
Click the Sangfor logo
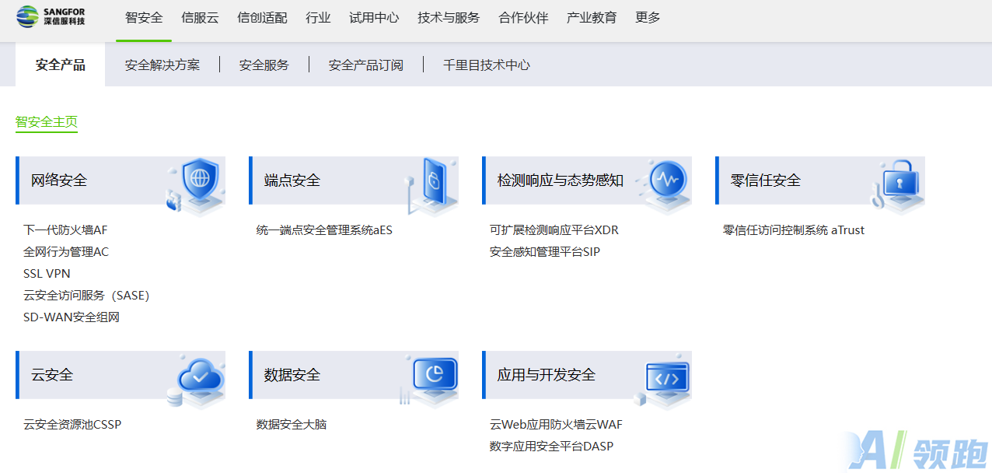(x=51, y=16)
